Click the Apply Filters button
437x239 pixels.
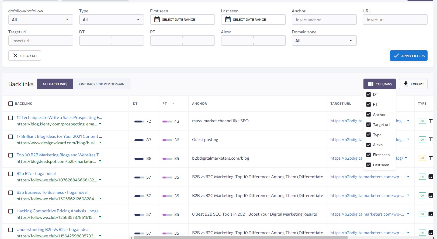pos(409,56)
